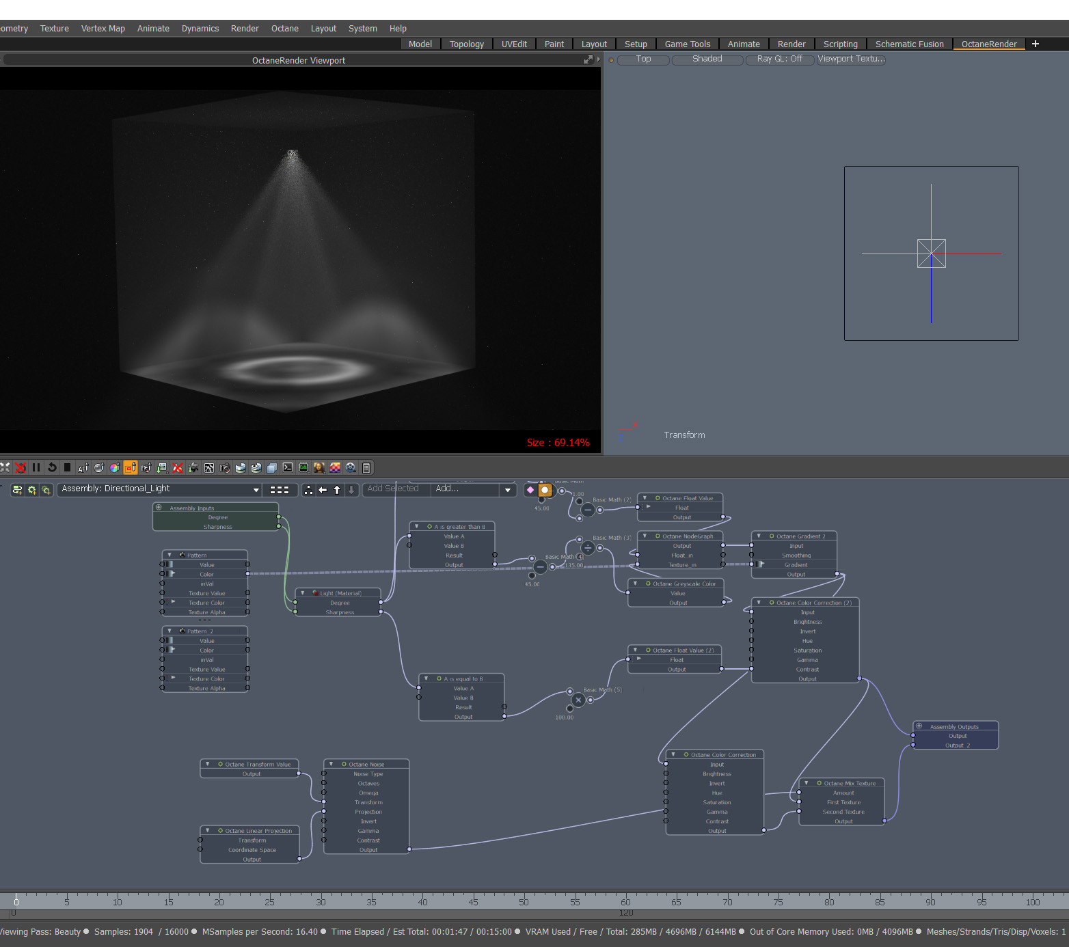The height and width of the screenshot is (947, 1069).
Task: Click the Mona Lisa portrait icon
Action: pyautogui.click(x=319, y=468)
